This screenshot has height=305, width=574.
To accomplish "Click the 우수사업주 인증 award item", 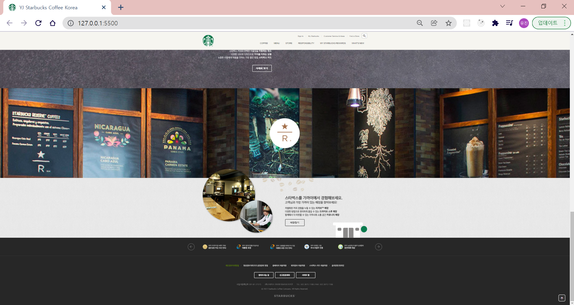I will coord(314,247).
